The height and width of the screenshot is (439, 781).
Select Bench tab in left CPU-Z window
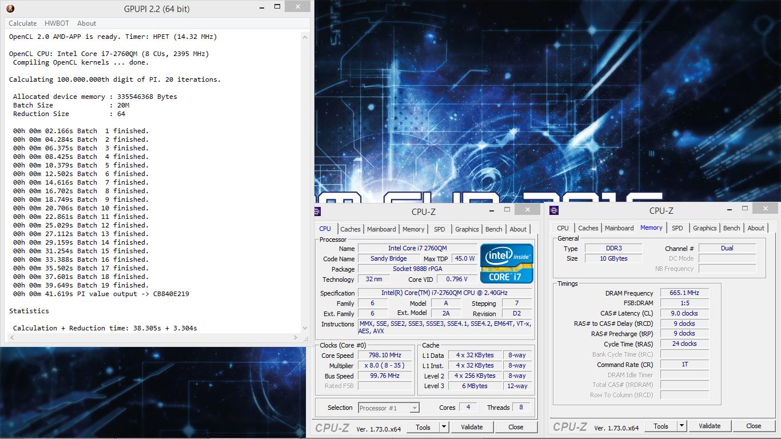tap(494, 229)
